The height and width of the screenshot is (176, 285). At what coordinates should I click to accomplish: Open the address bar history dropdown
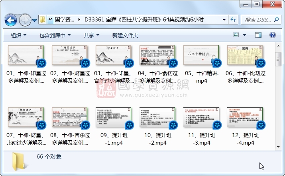point(224,19)
